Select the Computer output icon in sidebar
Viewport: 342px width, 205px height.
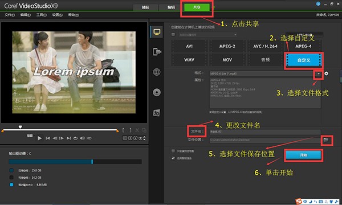click(x=157, y=32)
